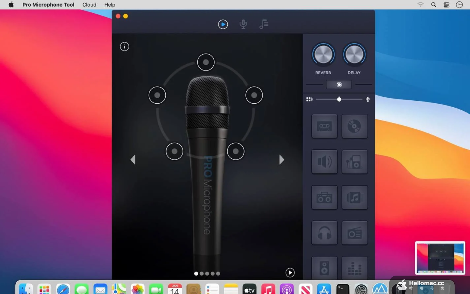
Task: Select the microphone icon in top toolbar
Action: point(243,24)
